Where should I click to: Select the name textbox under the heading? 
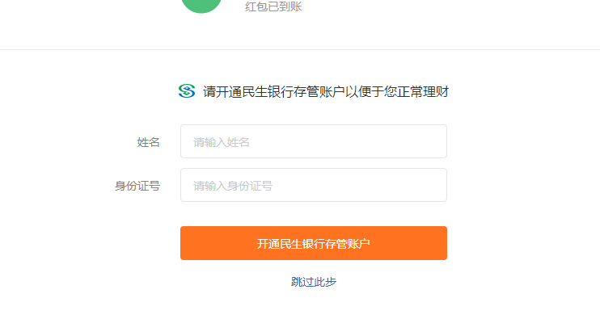pos(314,141)
